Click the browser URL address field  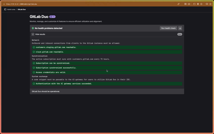(22, 4)
